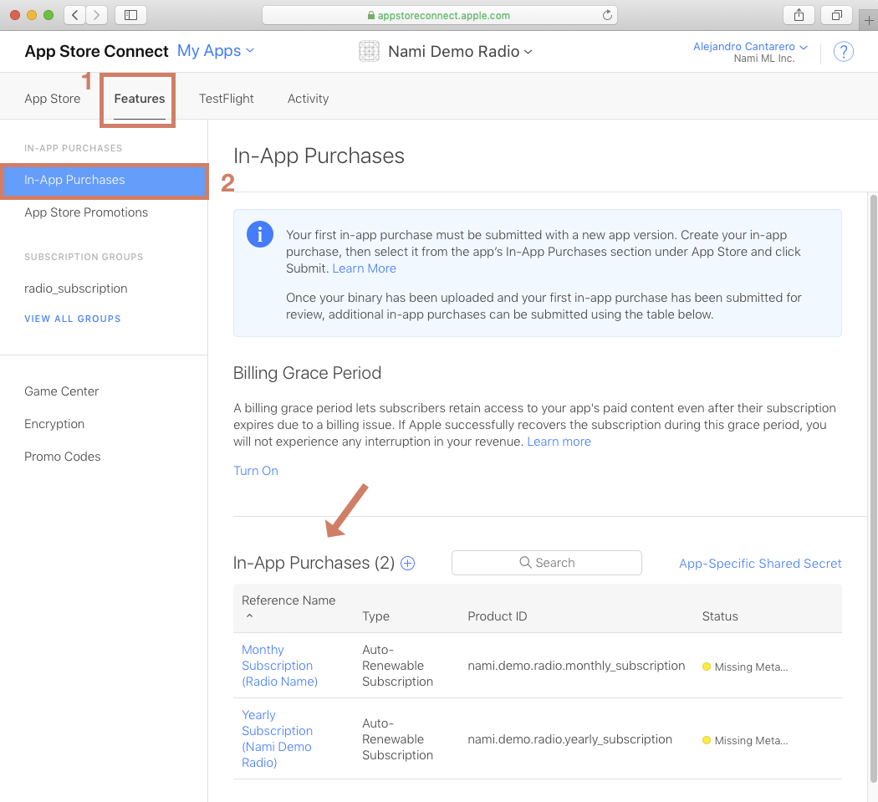Click the Status column header
This screenshot has height=802, width=878.
720,616
